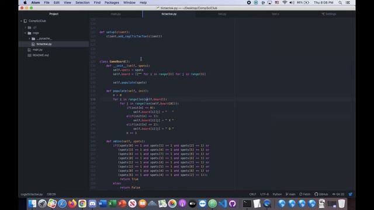
Task: Click the Fetch button in status bar
Action: click(305, 194)
